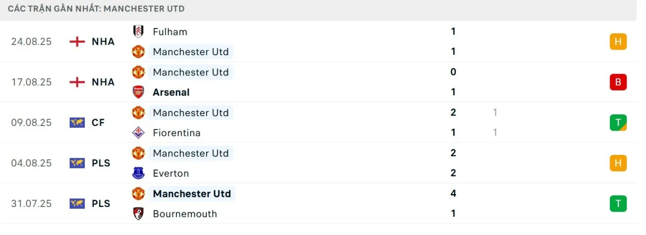Click the Fulham club crest icon
This screenshot has height=235, width=646.
tap(138, 31)
